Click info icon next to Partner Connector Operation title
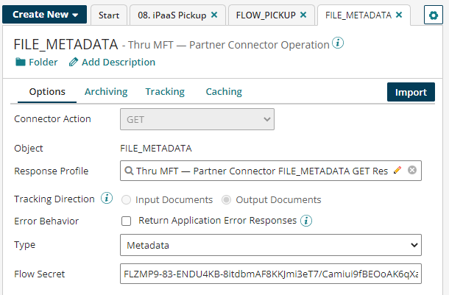449x295 pixels. (x=338, y=43)
